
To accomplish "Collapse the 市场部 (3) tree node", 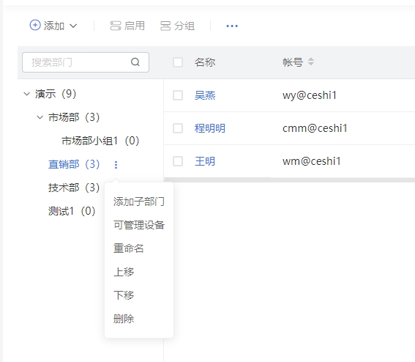I will 40,117.
